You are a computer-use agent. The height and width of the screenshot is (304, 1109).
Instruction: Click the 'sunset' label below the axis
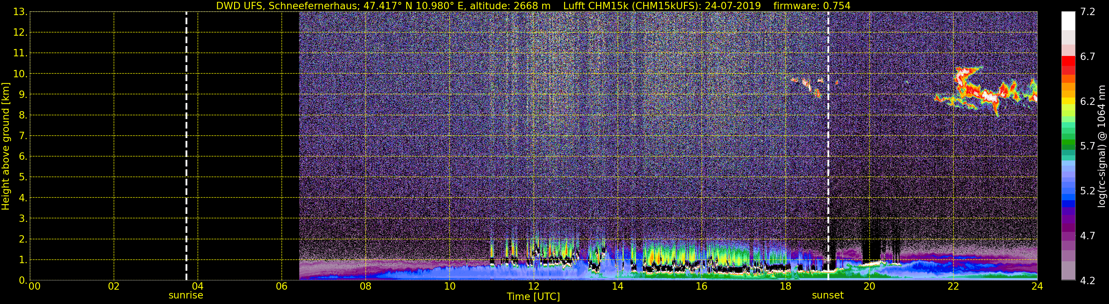click(x=827, y=296)
